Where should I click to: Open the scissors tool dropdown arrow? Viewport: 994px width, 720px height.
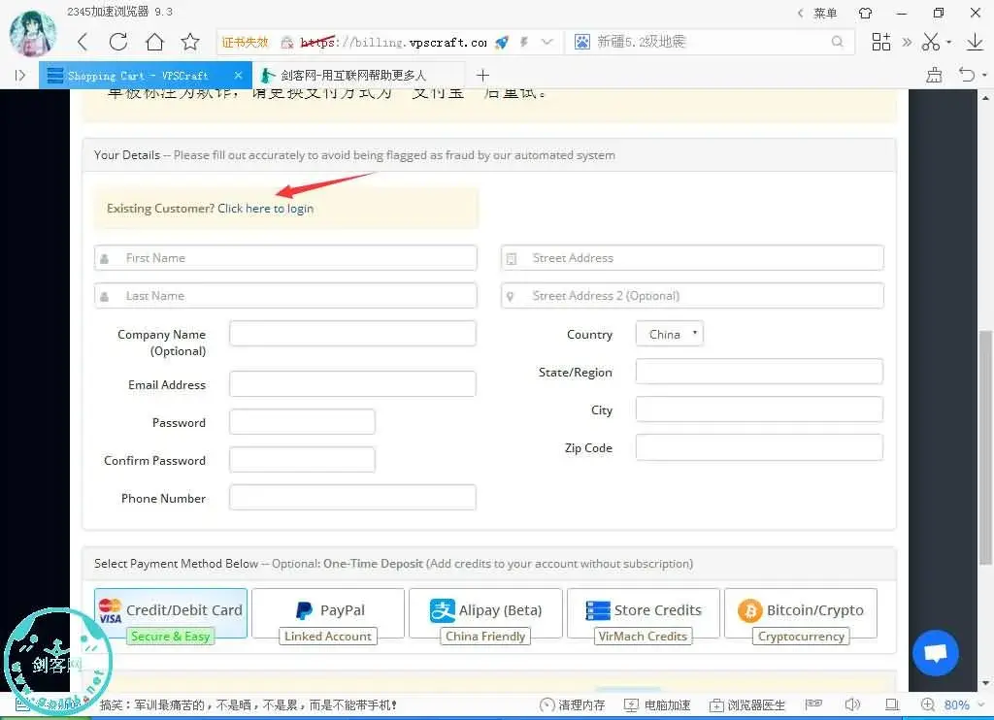(x=949, y=43)
